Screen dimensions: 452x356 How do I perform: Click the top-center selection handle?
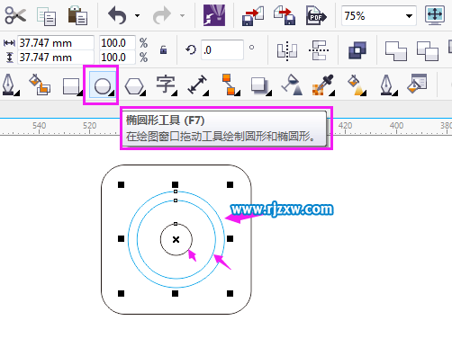176,184
